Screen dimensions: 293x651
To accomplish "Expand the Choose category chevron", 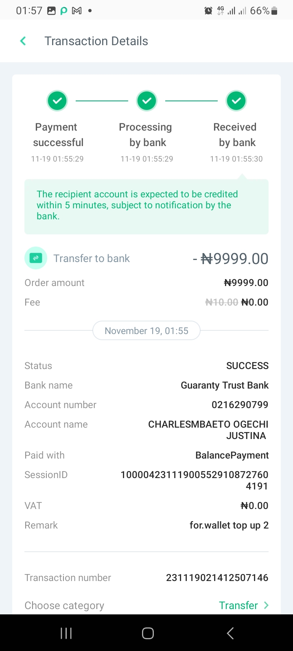I will coord(266,605).
